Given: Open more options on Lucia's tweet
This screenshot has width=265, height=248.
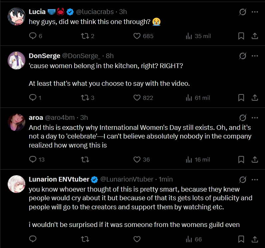Looking at the screenshot, I should pos(255,12).
